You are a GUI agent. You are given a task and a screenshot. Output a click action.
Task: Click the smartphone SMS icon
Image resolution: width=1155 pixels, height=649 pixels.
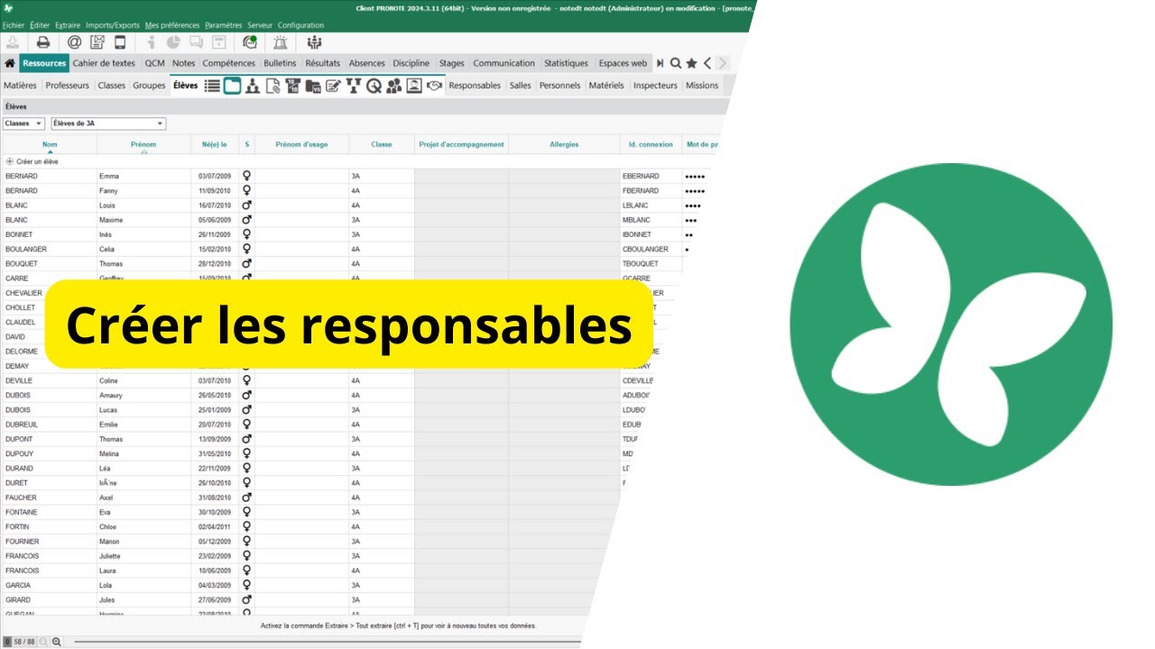(120, 42)
